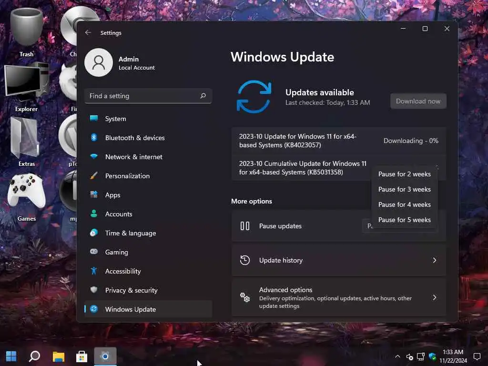Click the large Updates available sync icon
488x366 pixels.
tap(254, 97)
